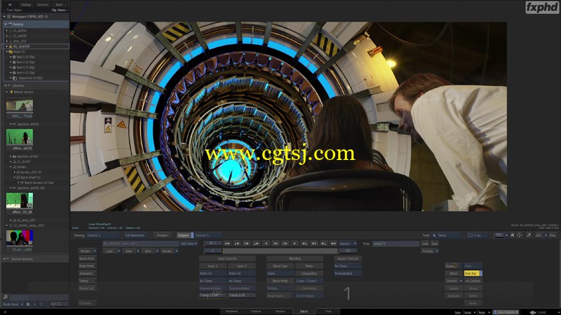561x315 pixels.
Task: Click the Transp value field for Input 1
Action: click(212, 295)
